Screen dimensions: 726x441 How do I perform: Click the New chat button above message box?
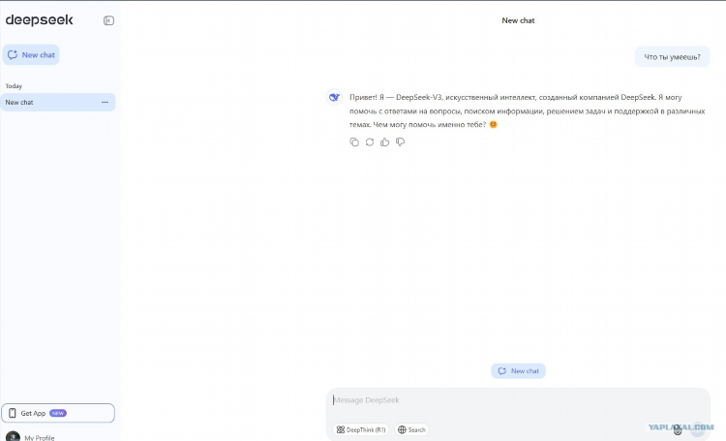pyautogui.click(x=518, y=371)
